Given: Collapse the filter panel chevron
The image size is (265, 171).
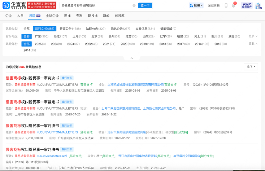Looking at the screenshot, I should click(x=132, y=58).
